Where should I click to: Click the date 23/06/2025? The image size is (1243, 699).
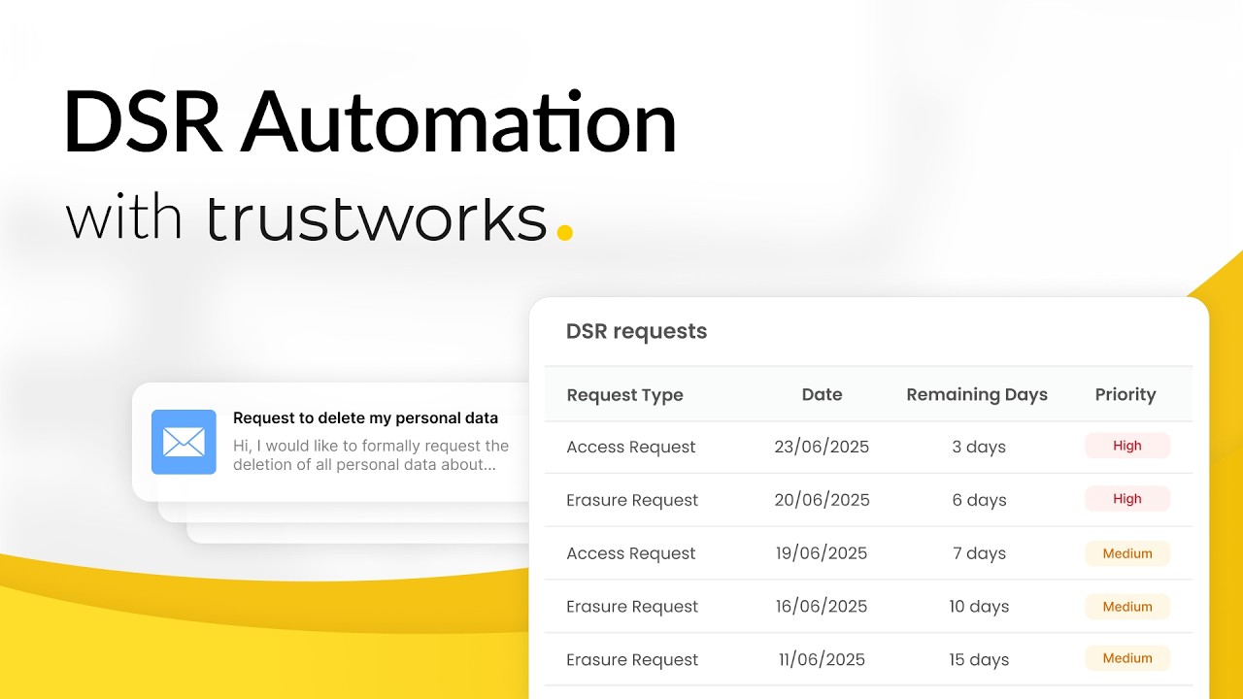point(822,447)
